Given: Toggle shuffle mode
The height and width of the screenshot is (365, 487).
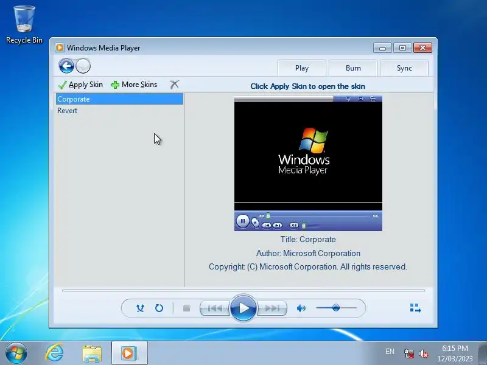Looking at the screenshot, I should coord(141,308).
